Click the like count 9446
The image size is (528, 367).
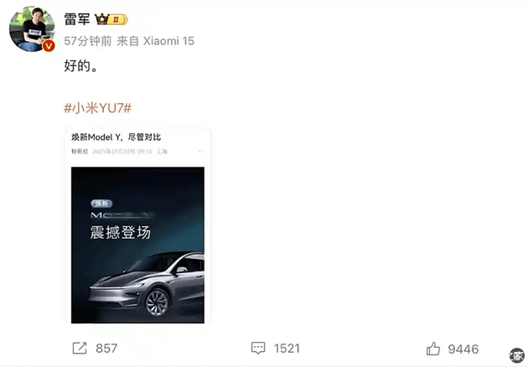tap(463, 349)
